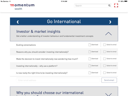
Task: Download the how much to invest document
Action: pos(93,59)
